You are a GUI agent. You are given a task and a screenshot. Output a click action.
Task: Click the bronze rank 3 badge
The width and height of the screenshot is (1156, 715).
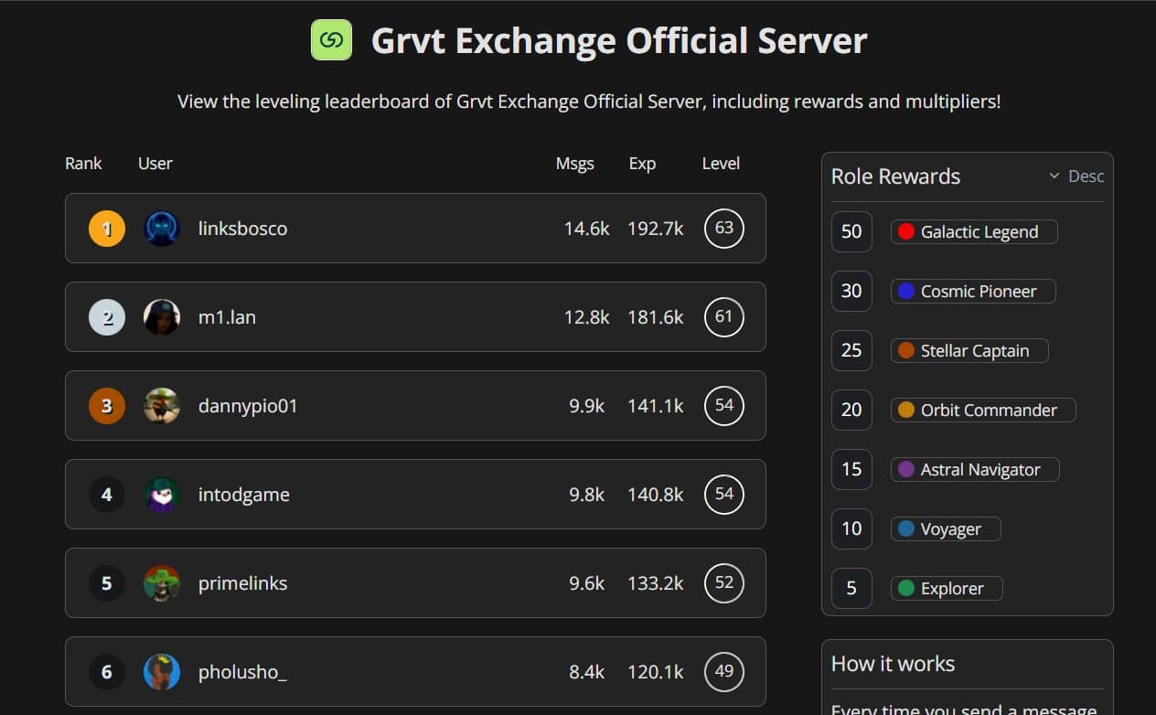coord(106,406)
